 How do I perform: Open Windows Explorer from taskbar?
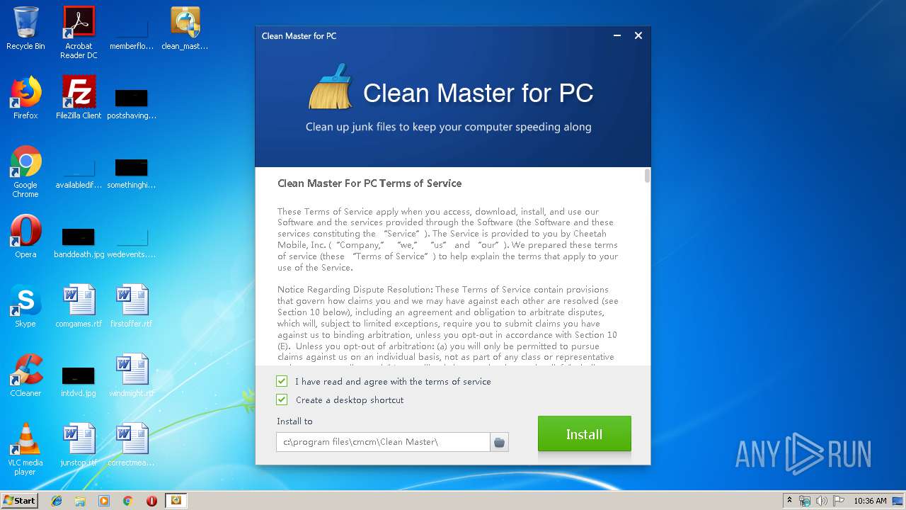(80, 501)
